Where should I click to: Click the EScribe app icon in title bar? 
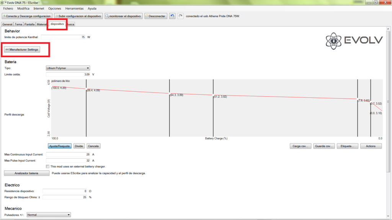point(2,3)
